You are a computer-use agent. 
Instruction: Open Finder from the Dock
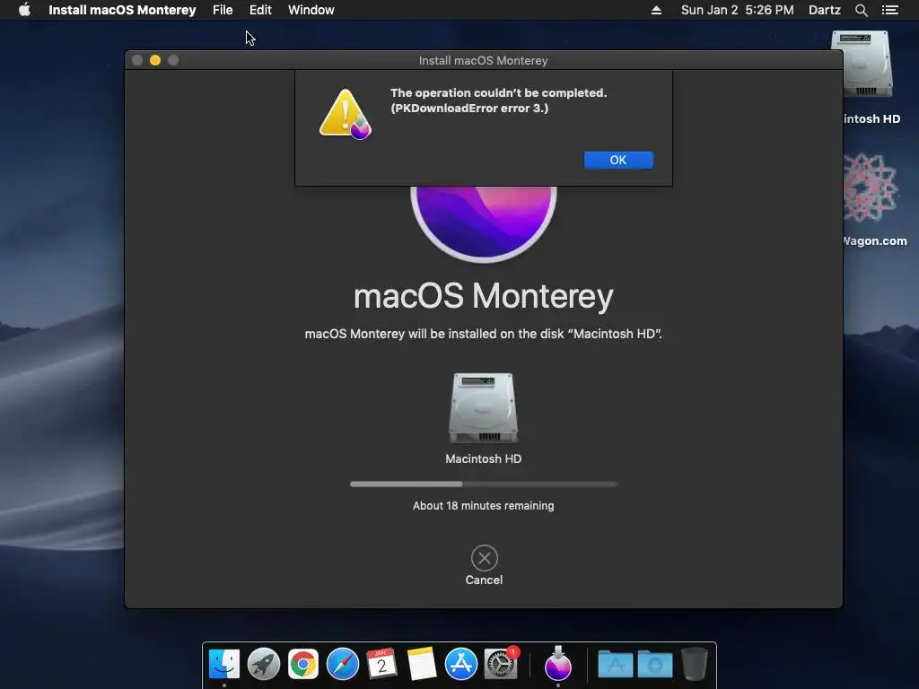tap(224, 665)
